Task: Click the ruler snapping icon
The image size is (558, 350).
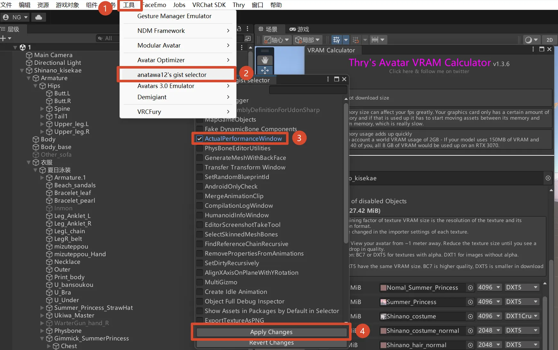Action: (x=375, y=40)
